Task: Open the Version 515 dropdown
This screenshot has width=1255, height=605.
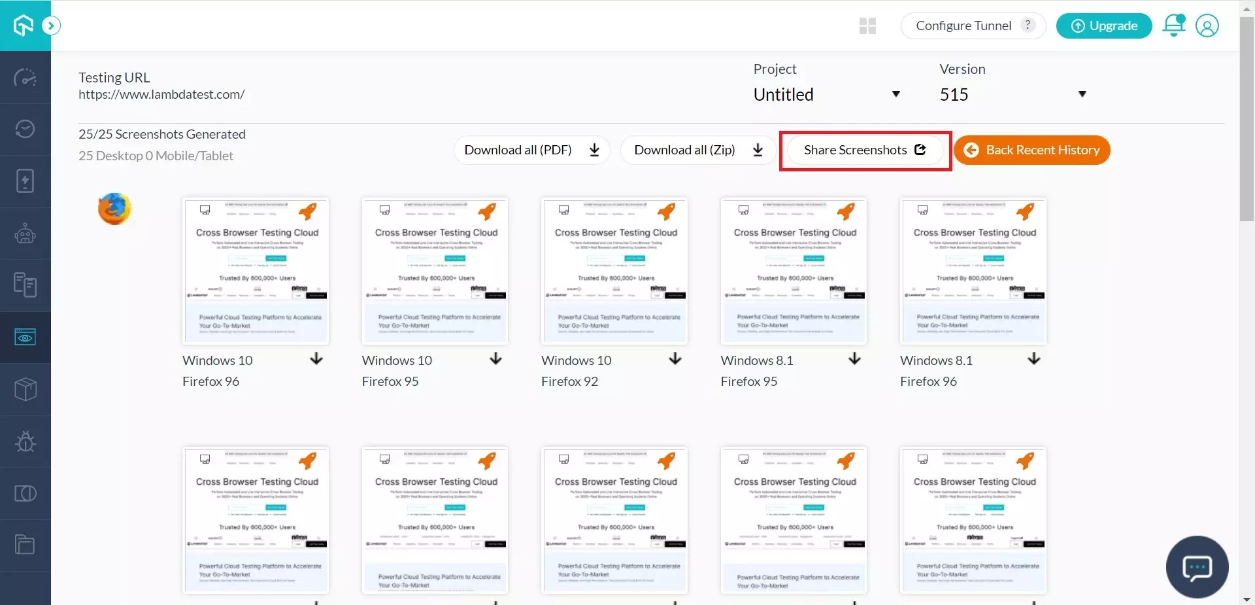Action: [x=1012, y=94]
